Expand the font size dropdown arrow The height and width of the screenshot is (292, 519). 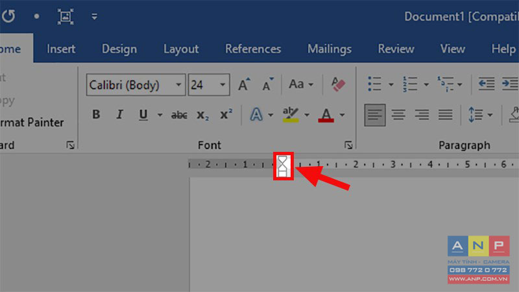[223, 85]
